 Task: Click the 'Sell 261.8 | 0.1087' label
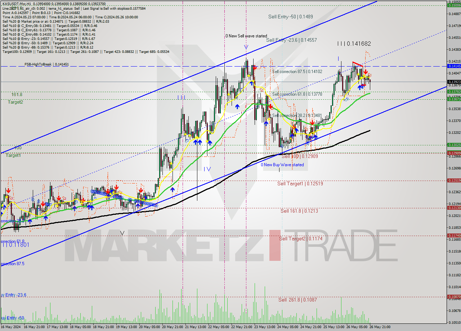click(297, 300)
